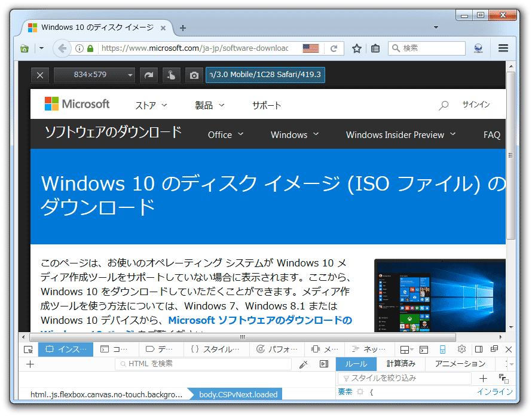532x417 pixels.
Task: Close the responsive design mode bar
Action: [x=40, y=75]
